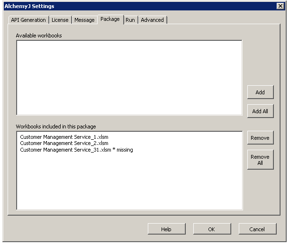This screenshot has height=244, width=289.
Task: Confirm settings with the OK button
Action: coord(212,229)
